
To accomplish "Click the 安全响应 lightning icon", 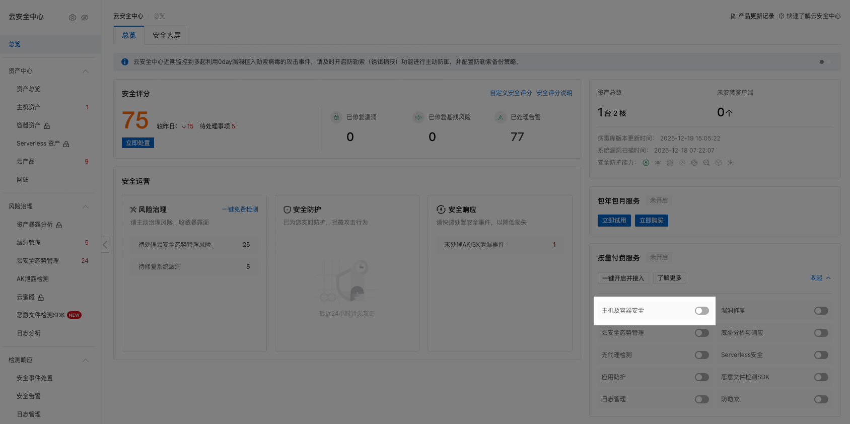I will click(441, 209).
